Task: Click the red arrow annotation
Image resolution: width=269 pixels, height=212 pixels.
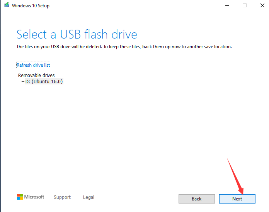Action: 235,175
